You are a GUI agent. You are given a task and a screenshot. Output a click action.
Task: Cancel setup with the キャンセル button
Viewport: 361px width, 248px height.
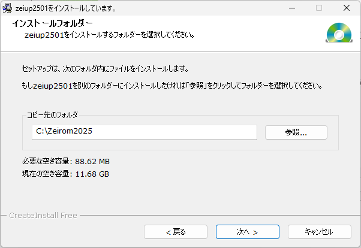click(x=318, y=231)
